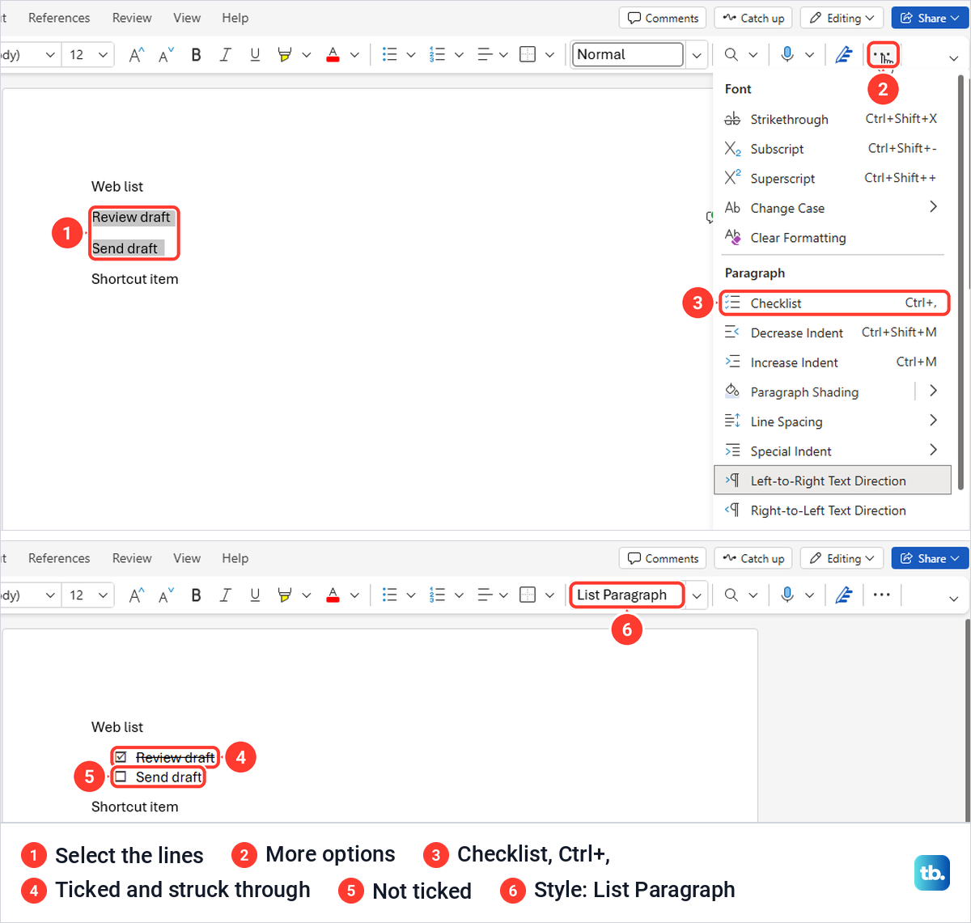
Task: Open More options in the upper toolbar
Action: pyautogui.click(x=882, y=55)
